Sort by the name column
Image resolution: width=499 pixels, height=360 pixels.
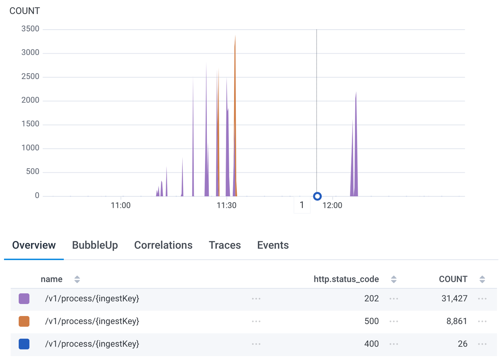[x=77, y=279]
